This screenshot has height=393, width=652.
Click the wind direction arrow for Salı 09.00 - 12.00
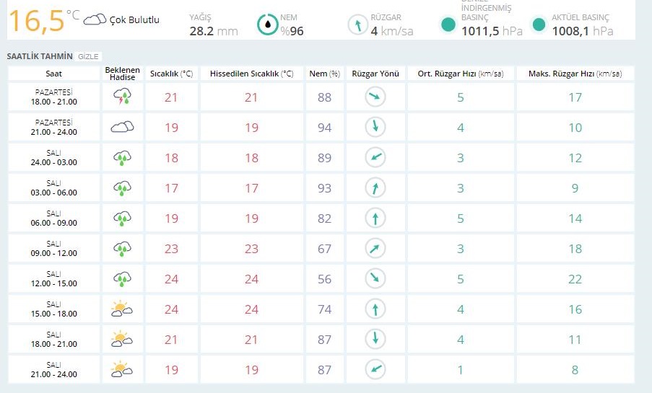point(375,248)
